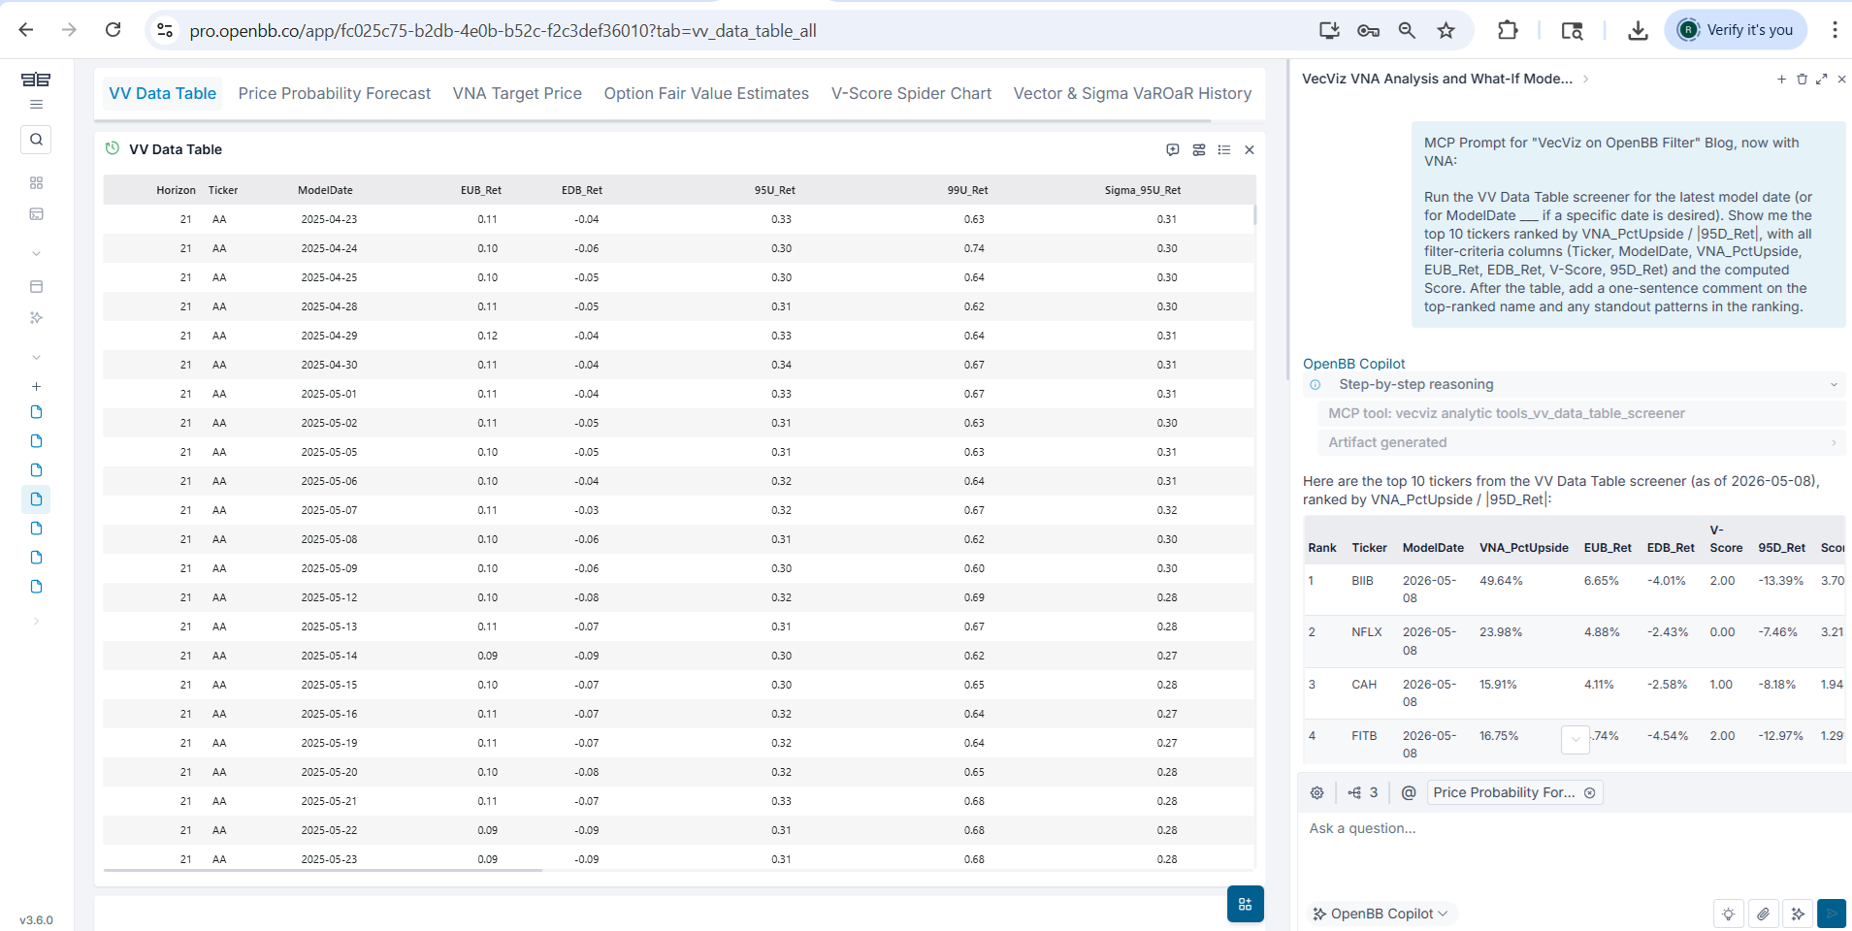This screenshot has height=931, width=1852.
Task: Toggle the sidebar hamburger menu
Action: [36, 105]
